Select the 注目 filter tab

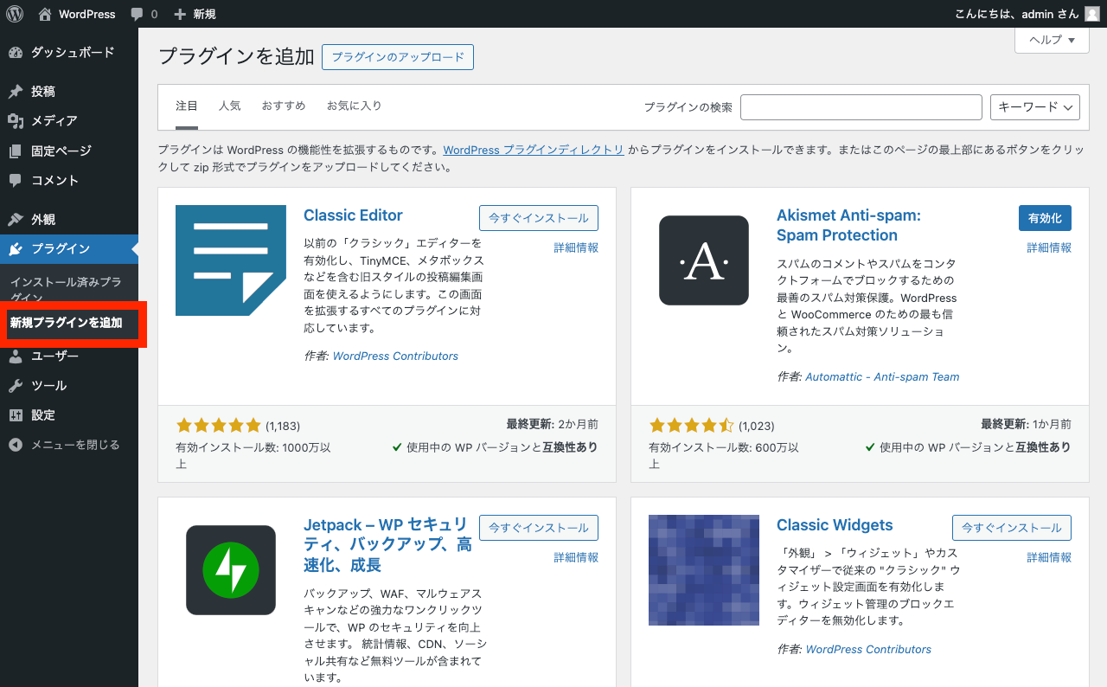(187, 106)
